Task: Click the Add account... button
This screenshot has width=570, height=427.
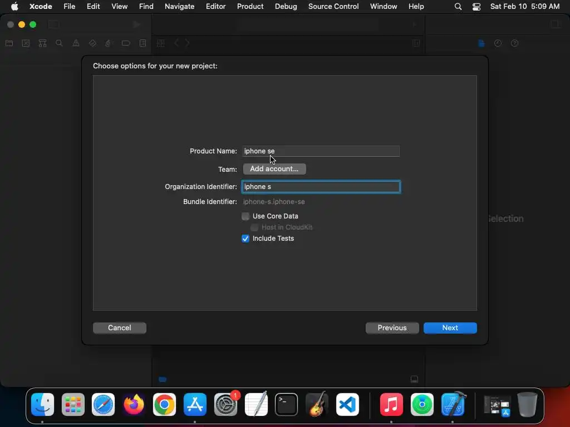Action: click(274, 169)
